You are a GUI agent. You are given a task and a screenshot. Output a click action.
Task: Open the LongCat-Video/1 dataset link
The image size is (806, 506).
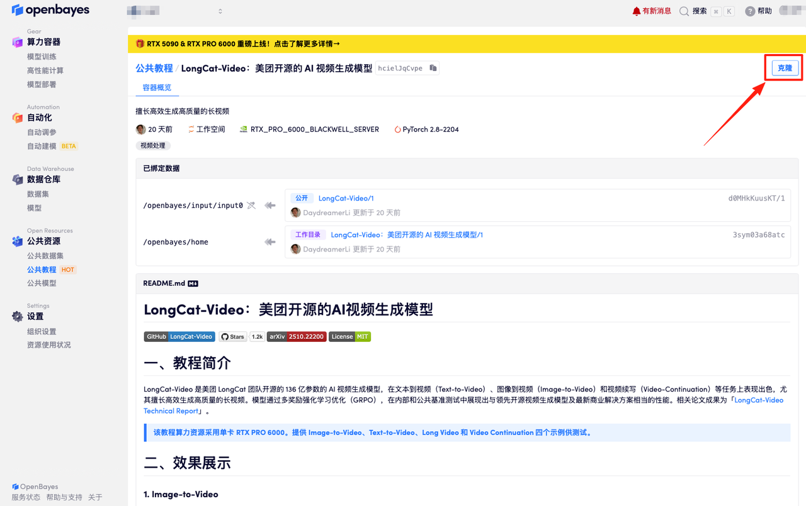click(346, 198)
